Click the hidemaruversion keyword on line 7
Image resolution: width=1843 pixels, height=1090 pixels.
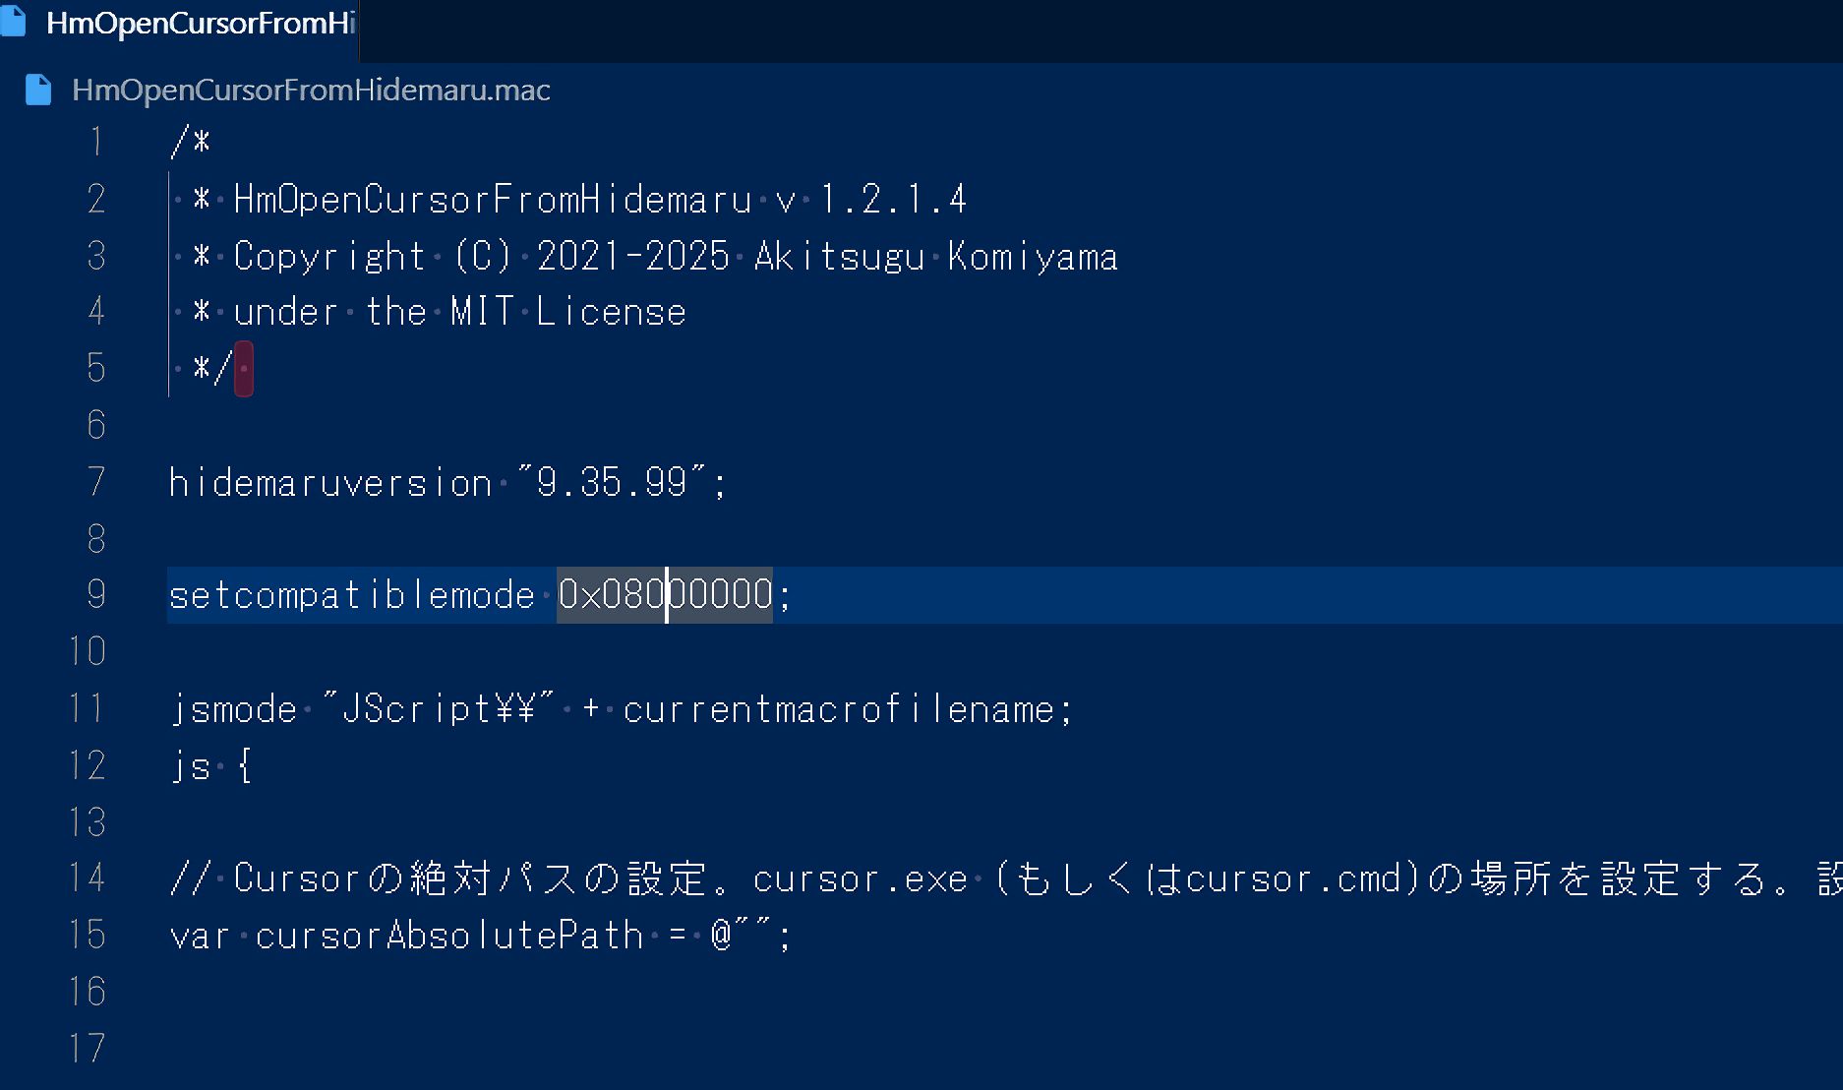pyautogui.click(x=330, y=483)
